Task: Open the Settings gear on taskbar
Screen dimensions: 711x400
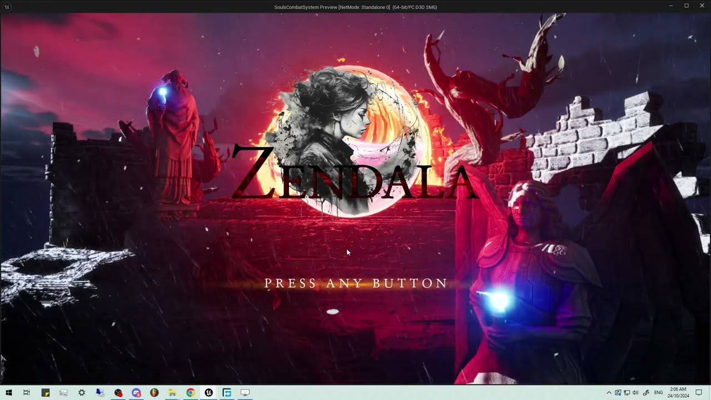Action: (x=82, y=393)
